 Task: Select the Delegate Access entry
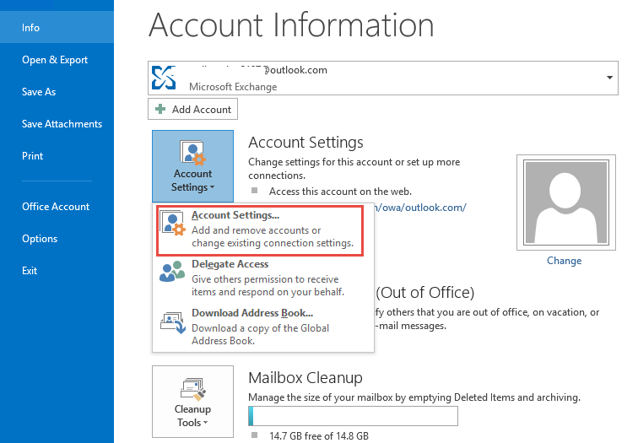point(262,280)
